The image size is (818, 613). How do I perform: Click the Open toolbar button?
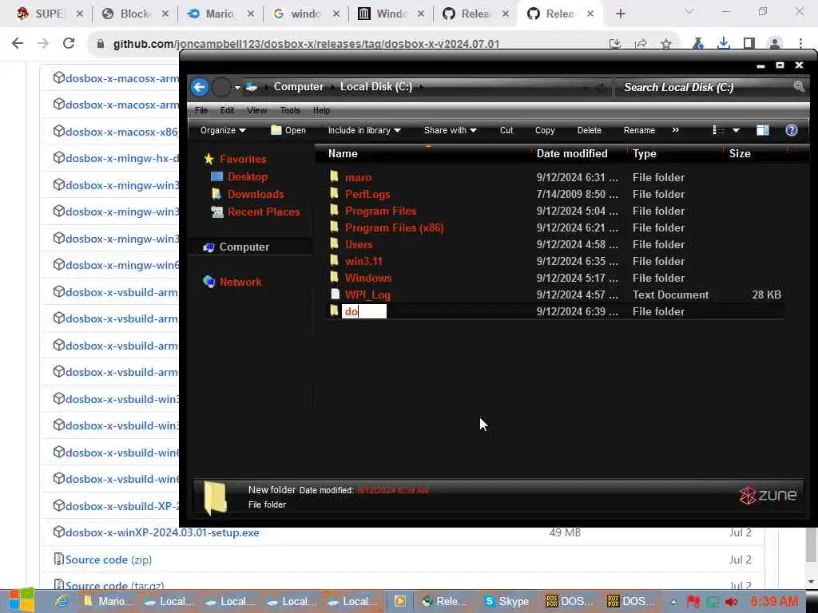tap(288, 130)
